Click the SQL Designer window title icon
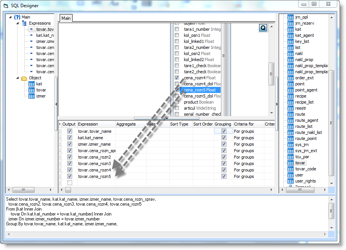Image resolution: width=346 pixels, height=250 pixels. tap(6, 6)
